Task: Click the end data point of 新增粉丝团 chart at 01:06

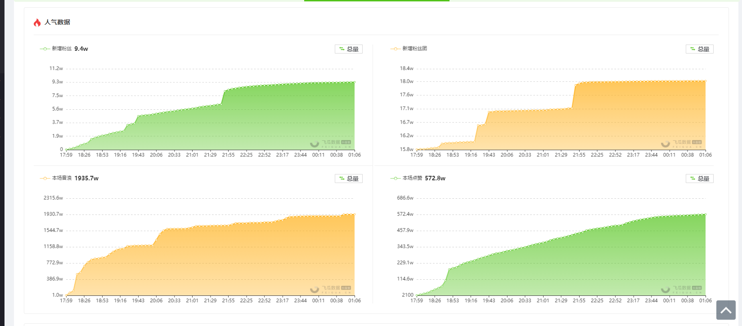Action: [706, 81]
